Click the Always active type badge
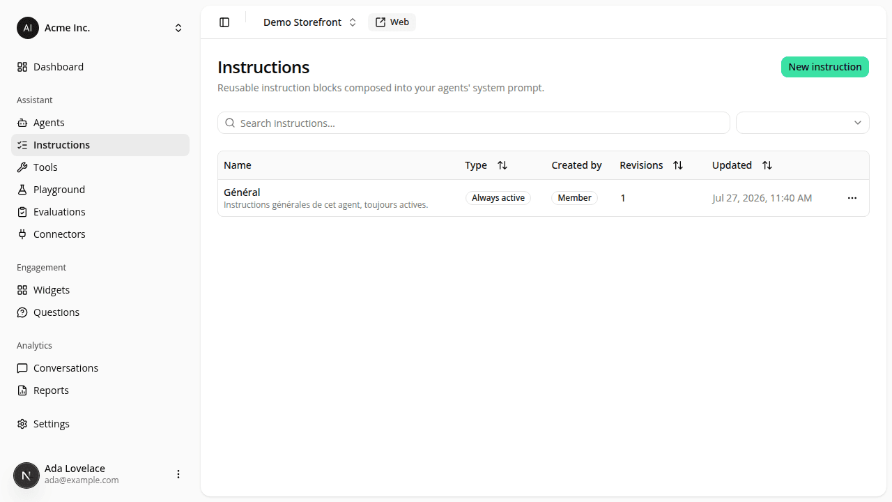Viewport: 892px width, 502px height. point(498,198)
